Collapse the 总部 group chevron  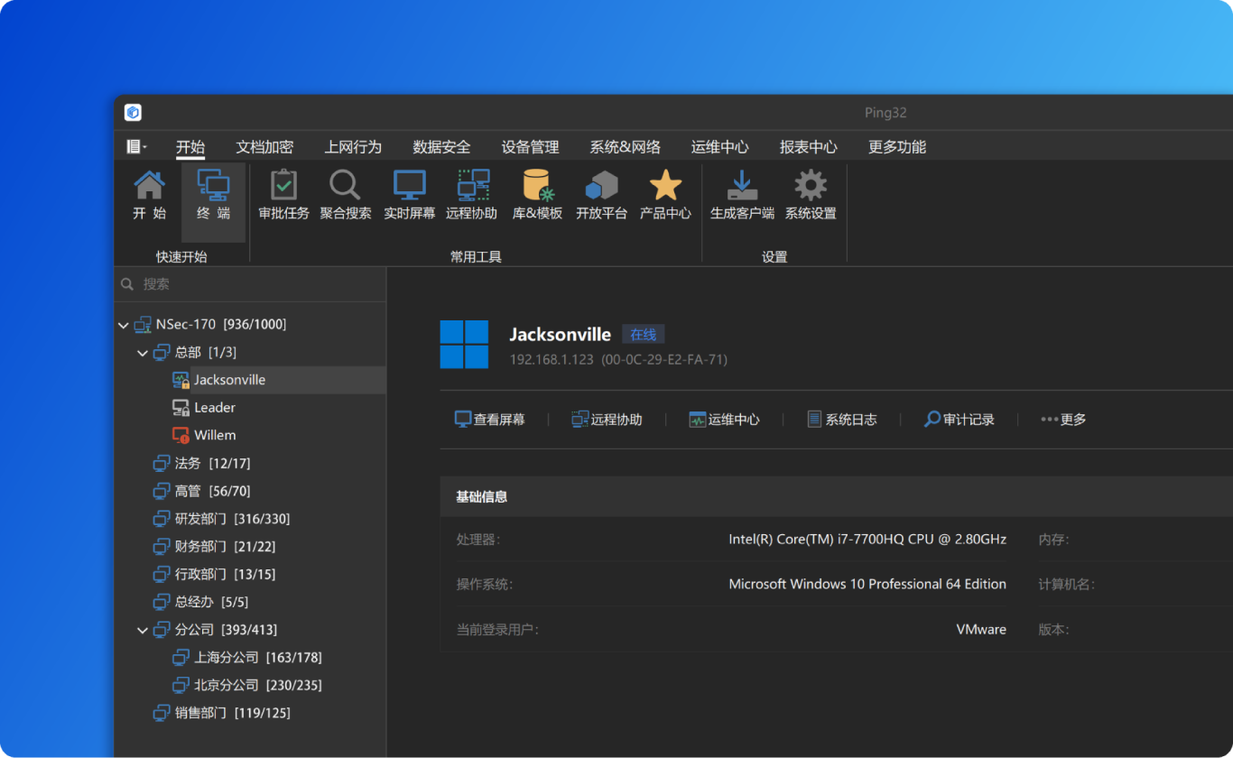[x=143, y=353]
